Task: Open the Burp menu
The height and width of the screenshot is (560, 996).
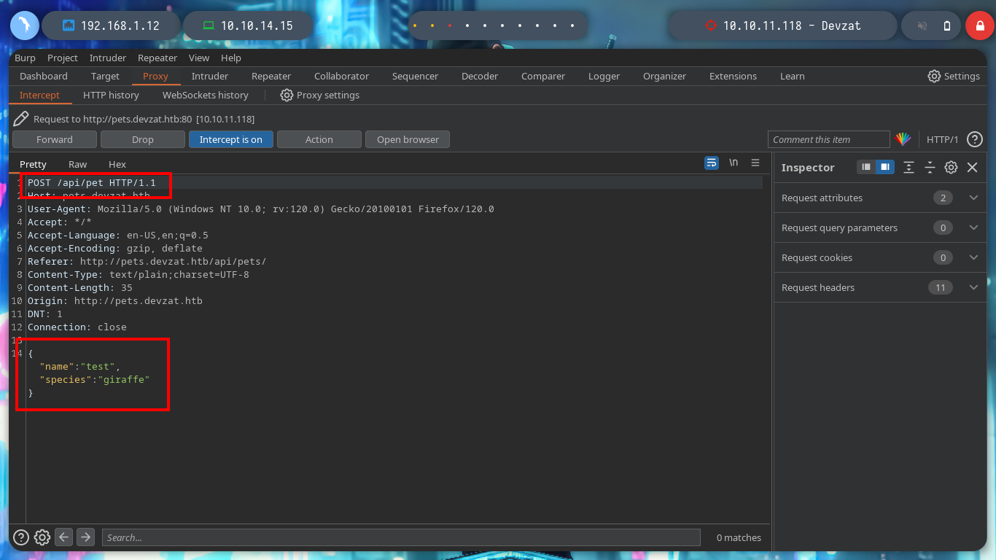Action: coord(25,58)
